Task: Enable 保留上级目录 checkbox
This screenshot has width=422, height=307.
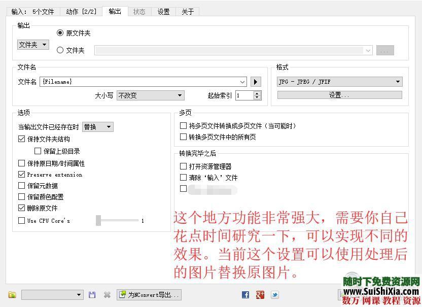Action: tap(38, 151)
